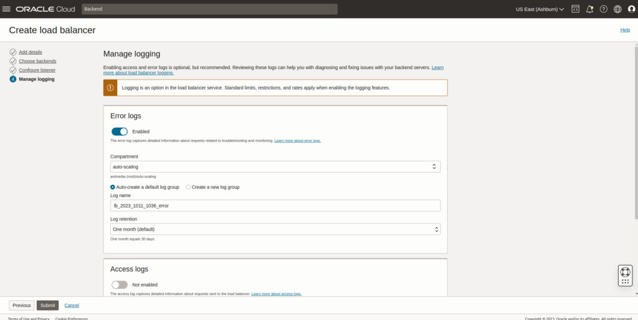This screenshot has height=320, width=638.
Task: Click the Access logs heading
Action: click(x=130, y=269)
